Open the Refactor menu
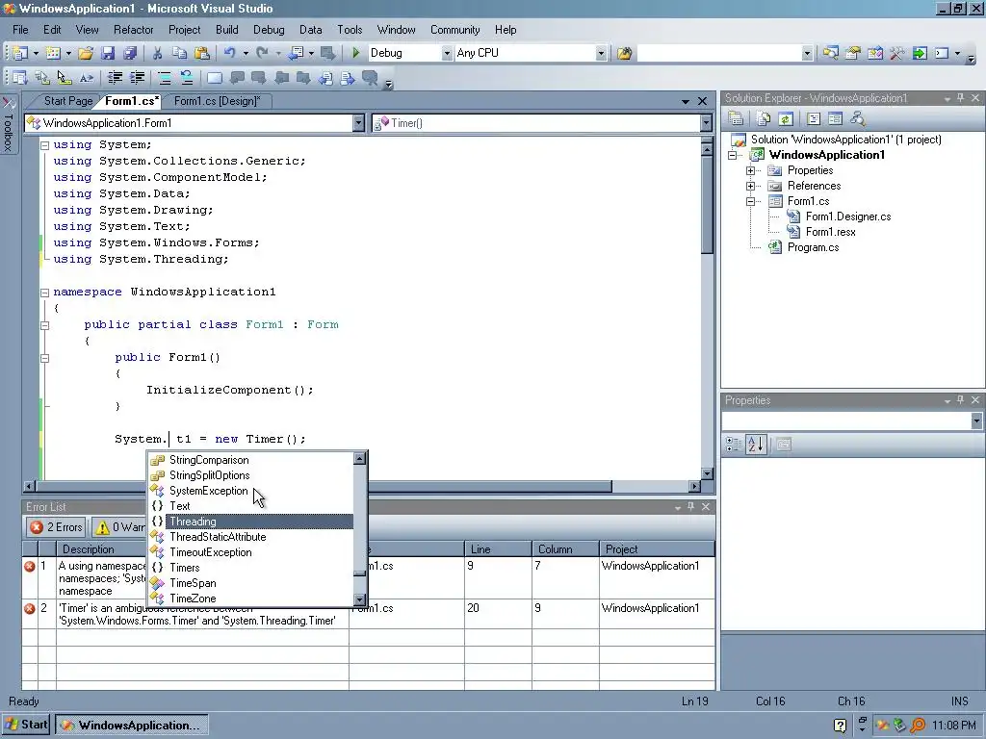The height and width of the screenshot is (739, 986). point(133,30)
